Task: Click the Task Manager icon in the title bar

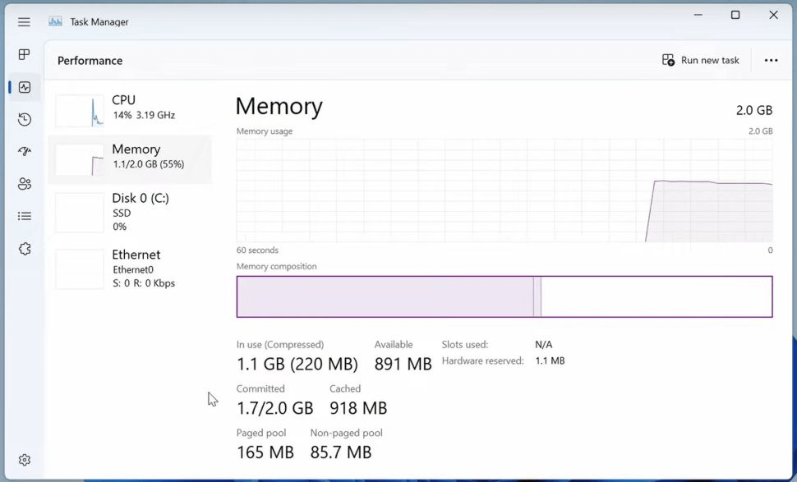Action: tap(54, 21)
